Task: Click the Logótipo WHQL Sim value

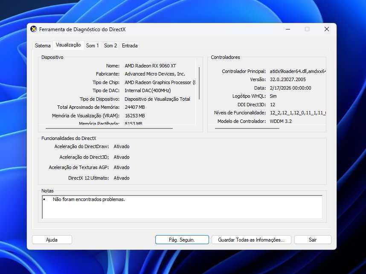Action: [x=273, y=96]
